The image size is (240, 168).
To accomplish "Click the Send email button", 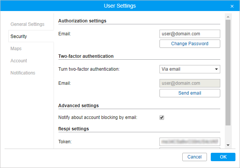I will click(x=189, y=93).
